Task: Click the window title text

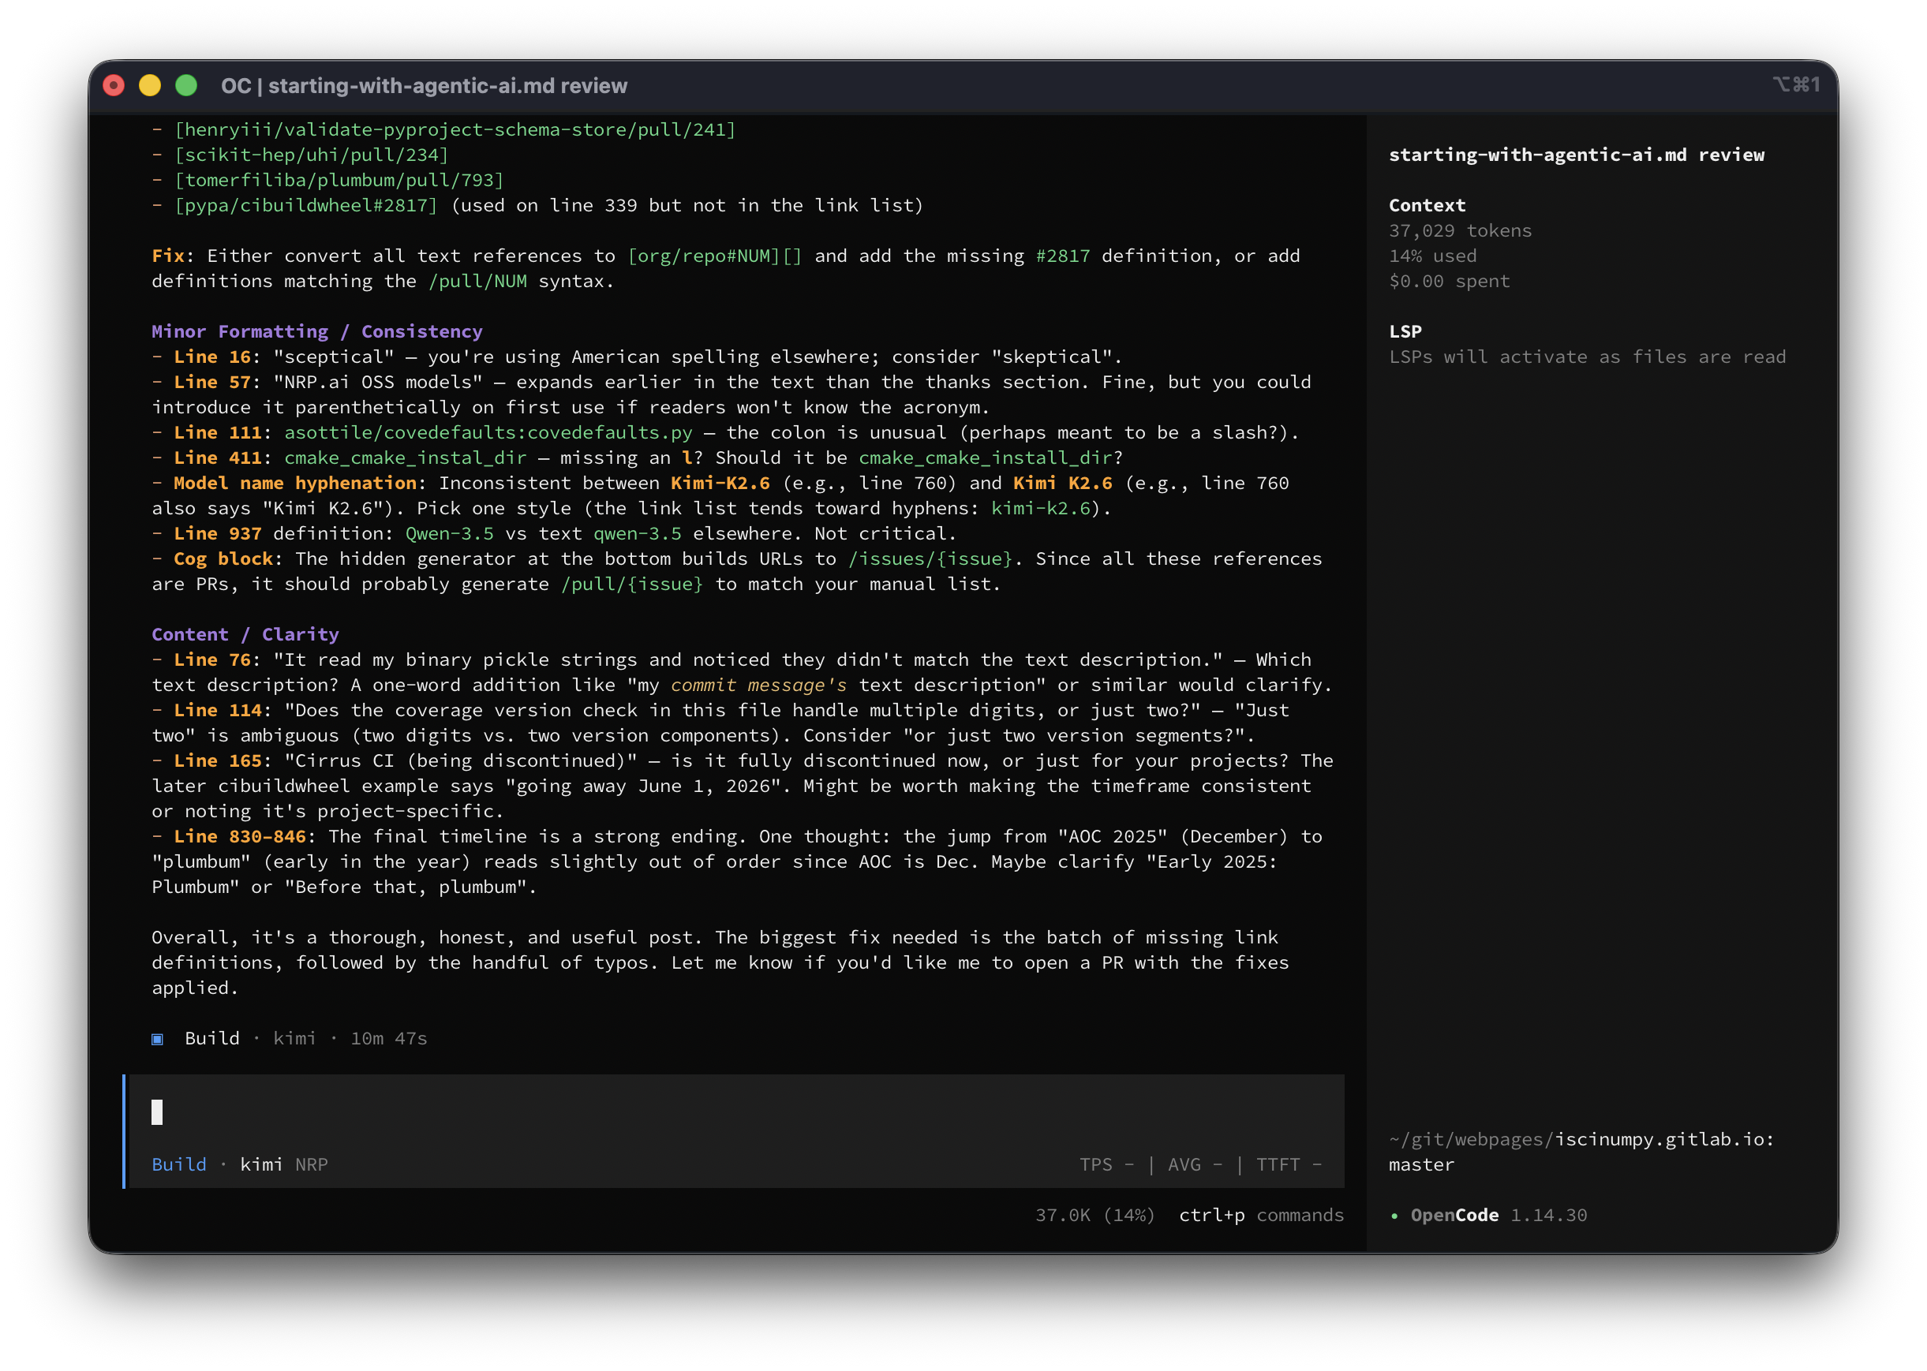Action: click(x=424, y=85)
